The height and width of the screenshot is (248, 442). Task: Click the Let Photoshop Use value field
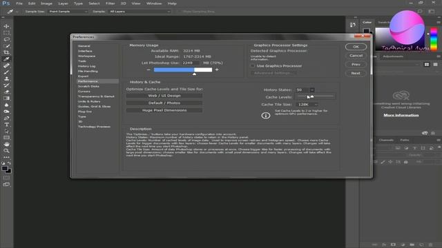pyautogui.click(x=191, y=63)
